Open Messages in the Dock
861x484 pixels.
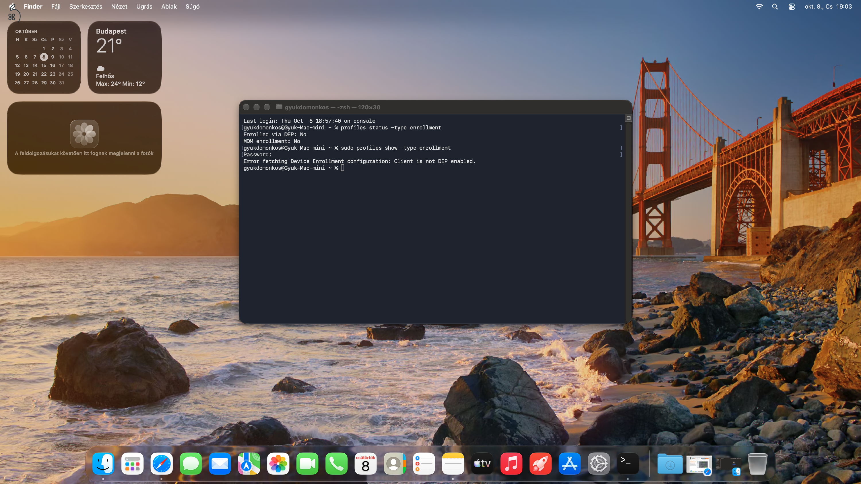191,464
